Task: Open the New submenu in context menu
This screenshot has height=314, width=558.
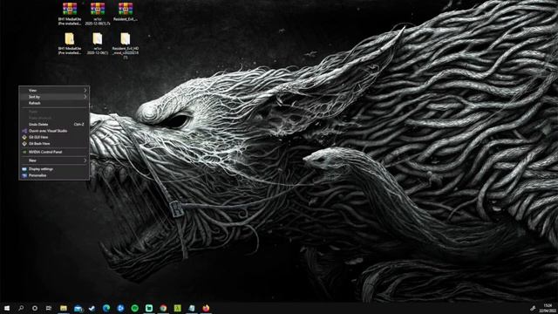Action: pos(54,160)
